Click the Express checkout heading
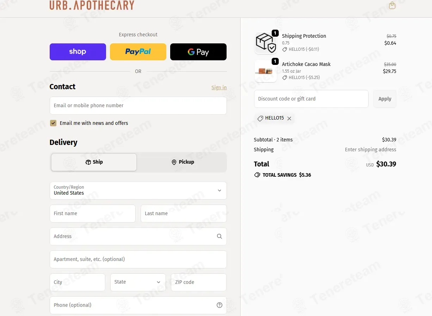The image size is (432, 316). pos(138,35)
